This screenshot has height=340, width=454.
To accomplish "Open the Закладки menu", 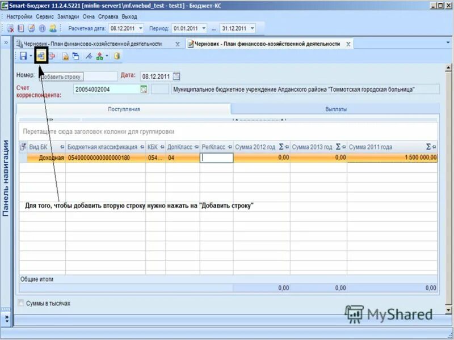I will pyautogui.click(x=68, y=17).
